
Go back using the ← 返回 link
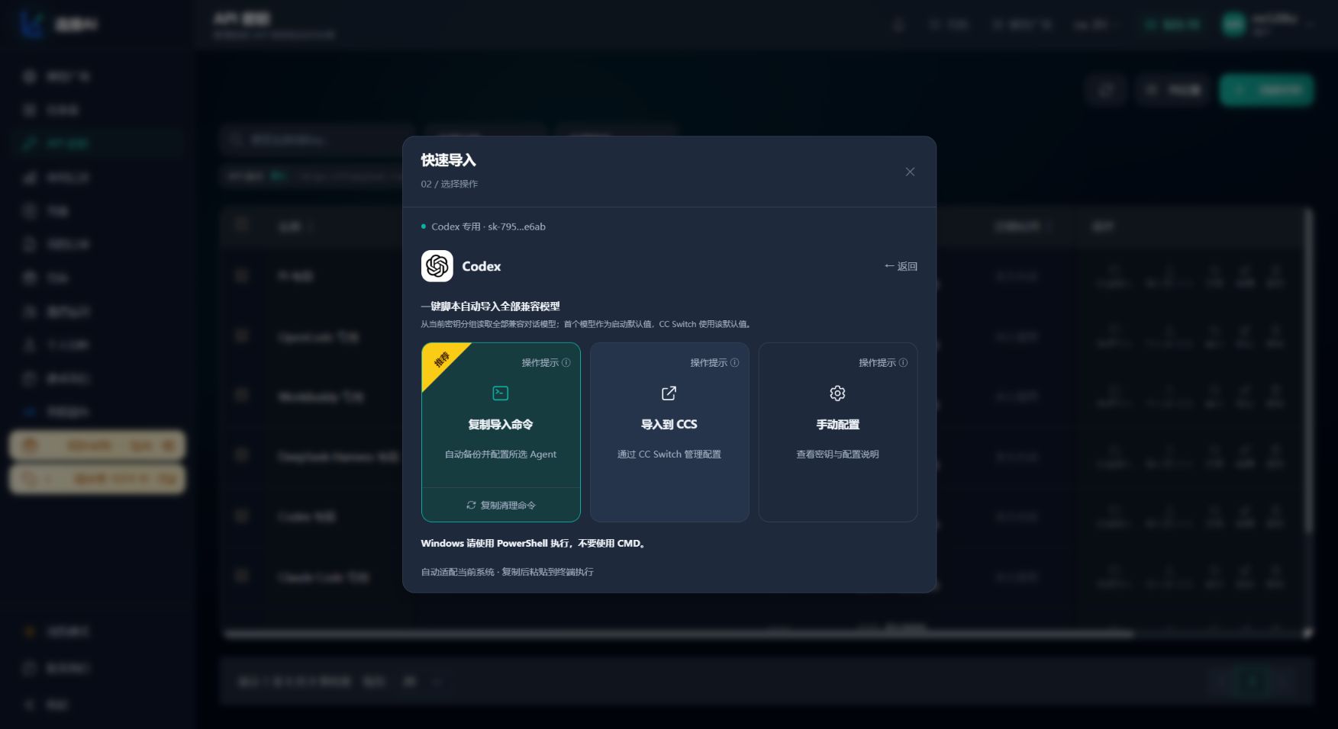901,266
